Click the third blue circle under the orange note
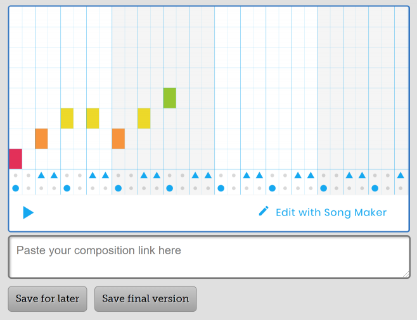The height and width of the screenshot is (320, 417). tap(118, 188)
